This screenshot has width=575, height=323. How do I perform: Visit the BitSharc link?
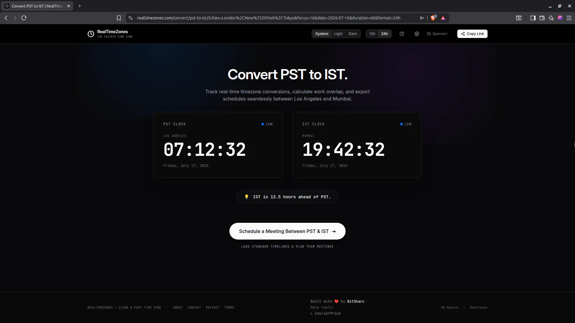pyautogui.click(x=356, y=301)
